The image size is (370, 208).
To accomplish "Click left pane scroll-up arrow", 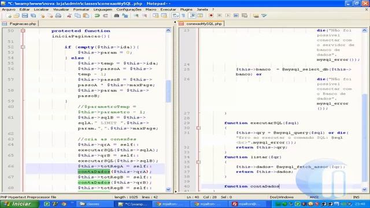I will pyautogui.click(x=168, y=31).
